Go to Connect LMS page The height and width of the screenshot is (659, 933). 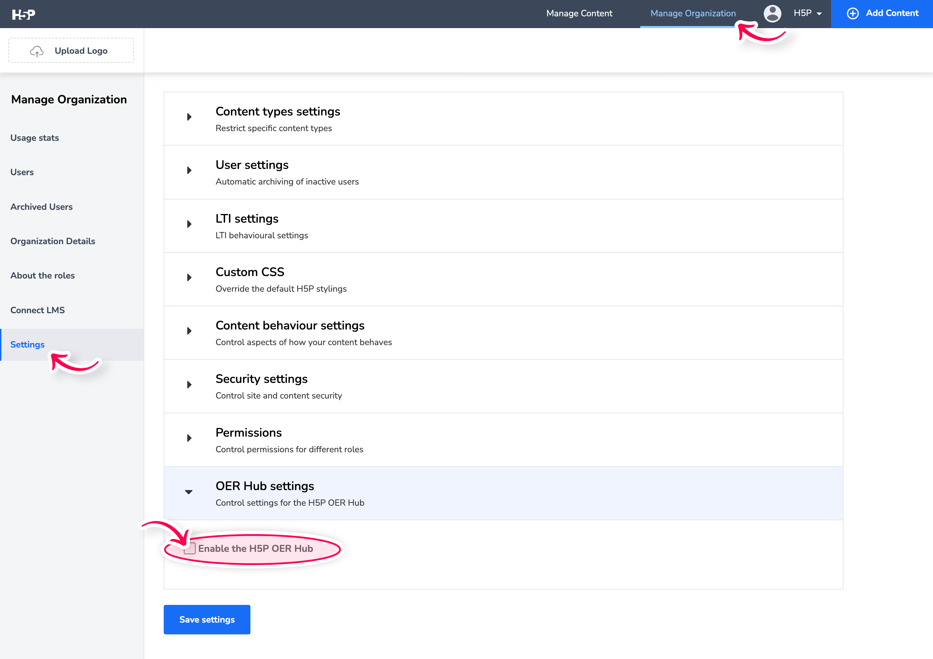(x=37, y=310)
